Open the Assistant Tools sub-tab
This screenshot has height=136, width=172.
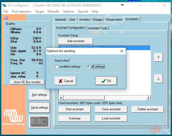pyautogui.click(x=98, y=28)
